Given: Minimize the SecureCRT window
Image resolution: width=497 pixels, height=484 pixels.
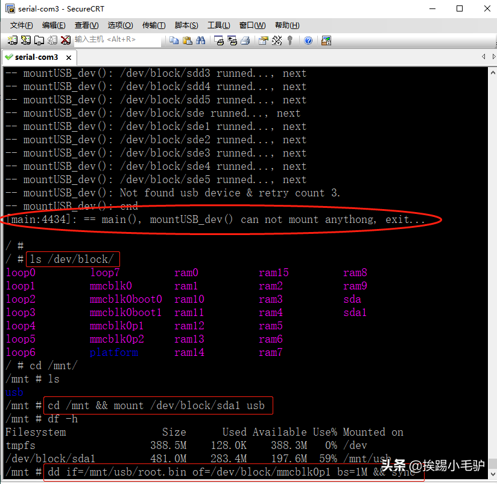Looking at the screenshot, I should [x=432, y=8].
